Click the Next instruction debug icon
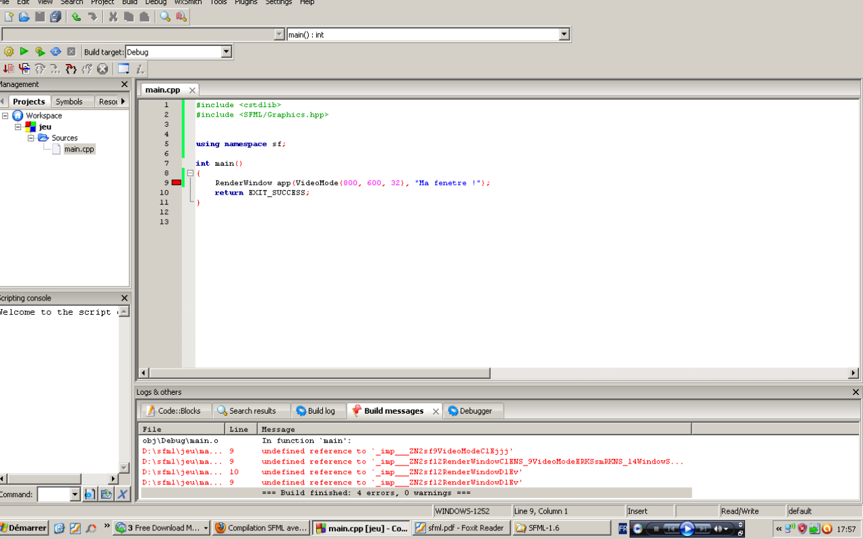 point(55,69)
